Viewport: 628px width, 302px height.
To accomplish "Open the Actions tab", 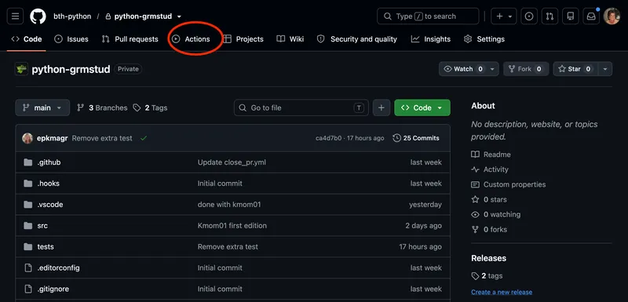I will tap(191, 39).
